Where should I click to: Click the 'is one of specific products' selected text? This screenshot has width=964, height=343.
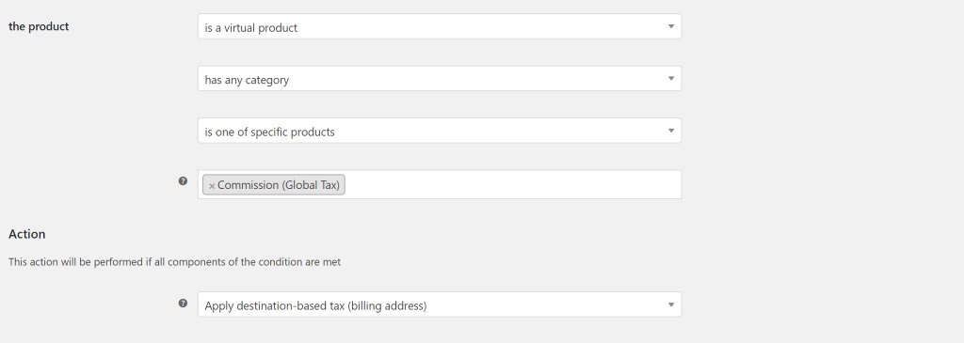click(x=269, y=132)
